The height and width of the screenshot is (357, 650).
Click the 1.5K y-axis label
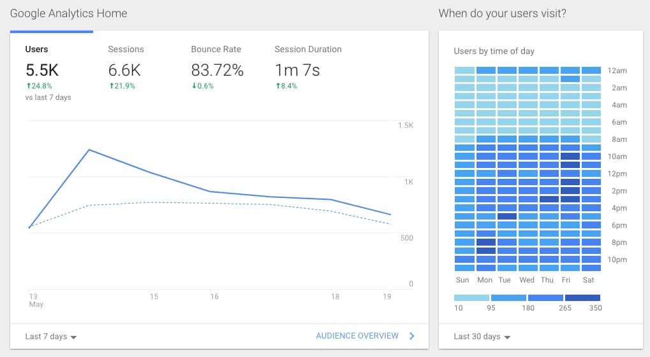(x=406, y=125)
